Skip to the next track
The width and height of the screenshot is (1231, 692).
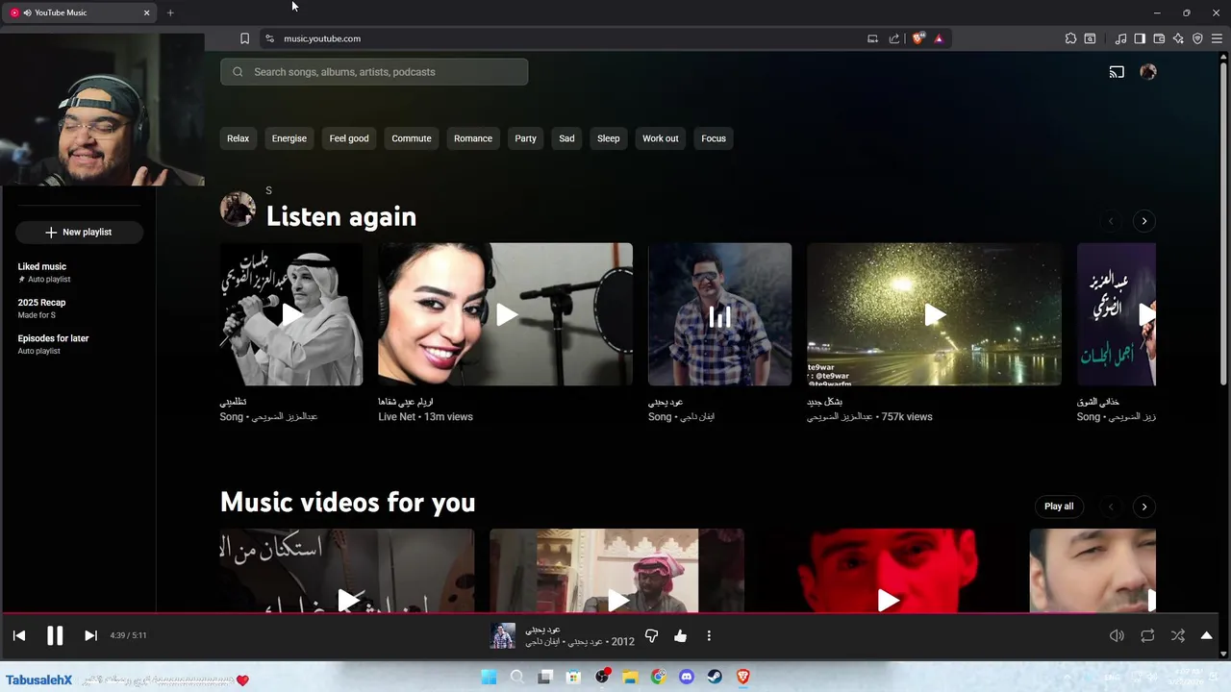point(90,635)
